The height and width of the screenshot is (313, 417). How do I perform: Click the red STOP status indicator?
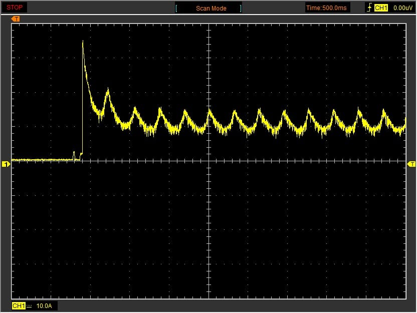point(15,8)
